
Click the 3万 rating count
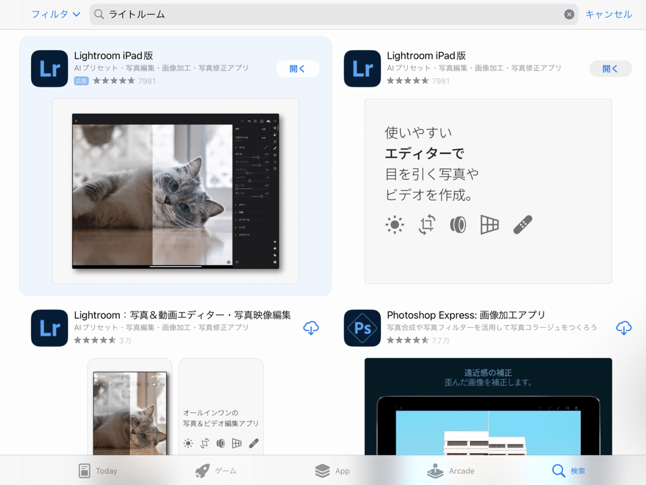point(125,340)
